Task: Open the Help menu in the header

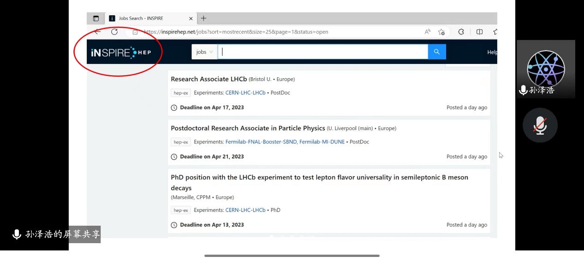Action: click(492, 52)
